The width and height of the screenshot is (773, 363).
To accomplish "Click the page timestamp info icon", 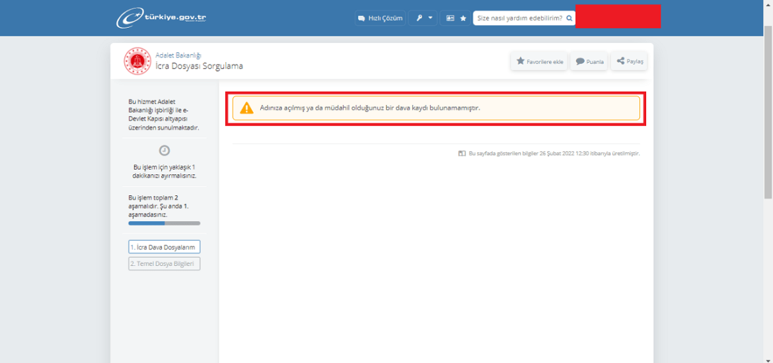I will pyautogui.click(x=462, y=153).
